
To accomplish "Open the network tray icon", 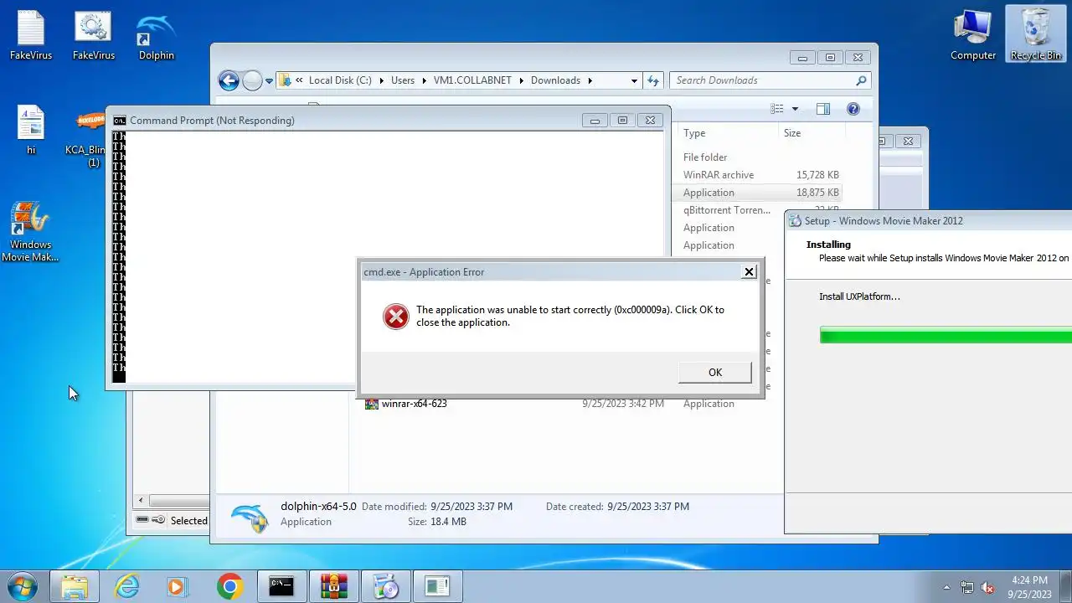I will point(967,587).
